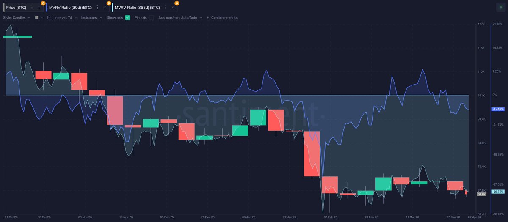
Task: Open the Price (BTC) metric options menu
Action: point(32,8)
